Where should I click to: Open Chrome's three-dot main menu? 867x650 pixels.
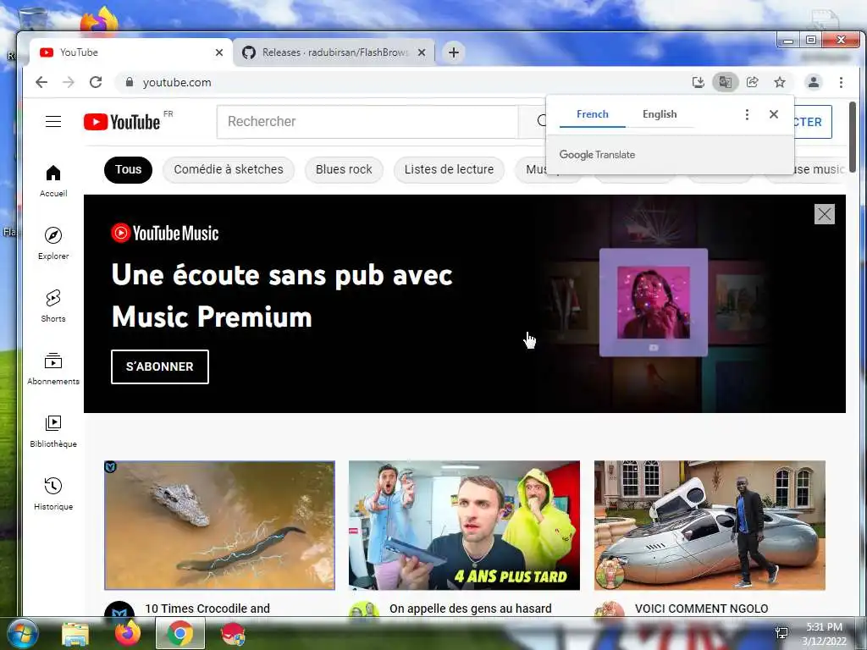click(x=841, y=82)
